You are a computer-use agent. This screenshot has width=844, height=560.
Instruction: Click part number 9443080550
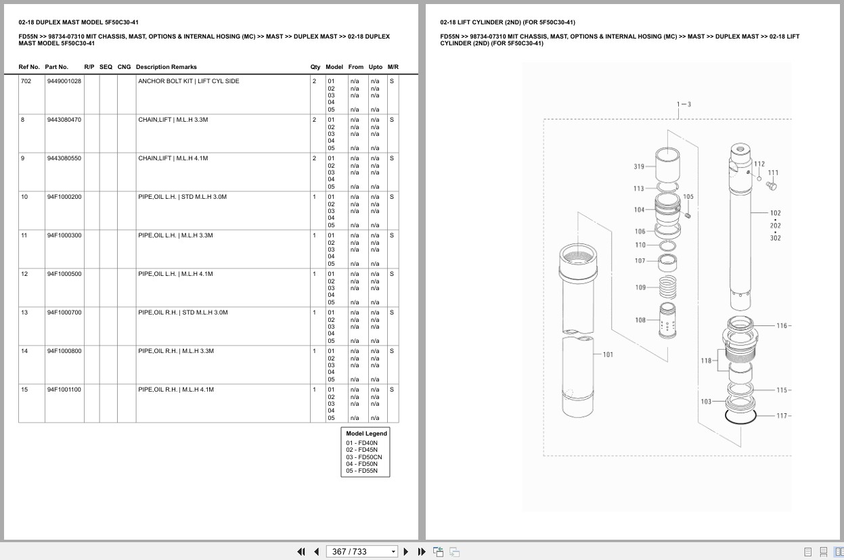64,158
